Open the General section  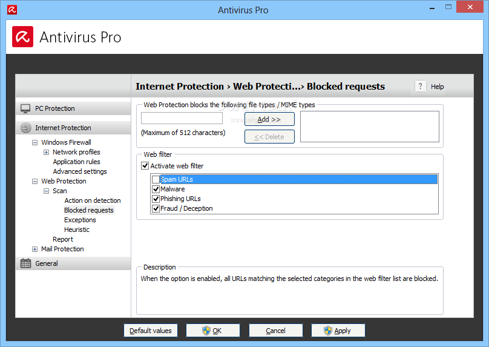pos(73,263)
